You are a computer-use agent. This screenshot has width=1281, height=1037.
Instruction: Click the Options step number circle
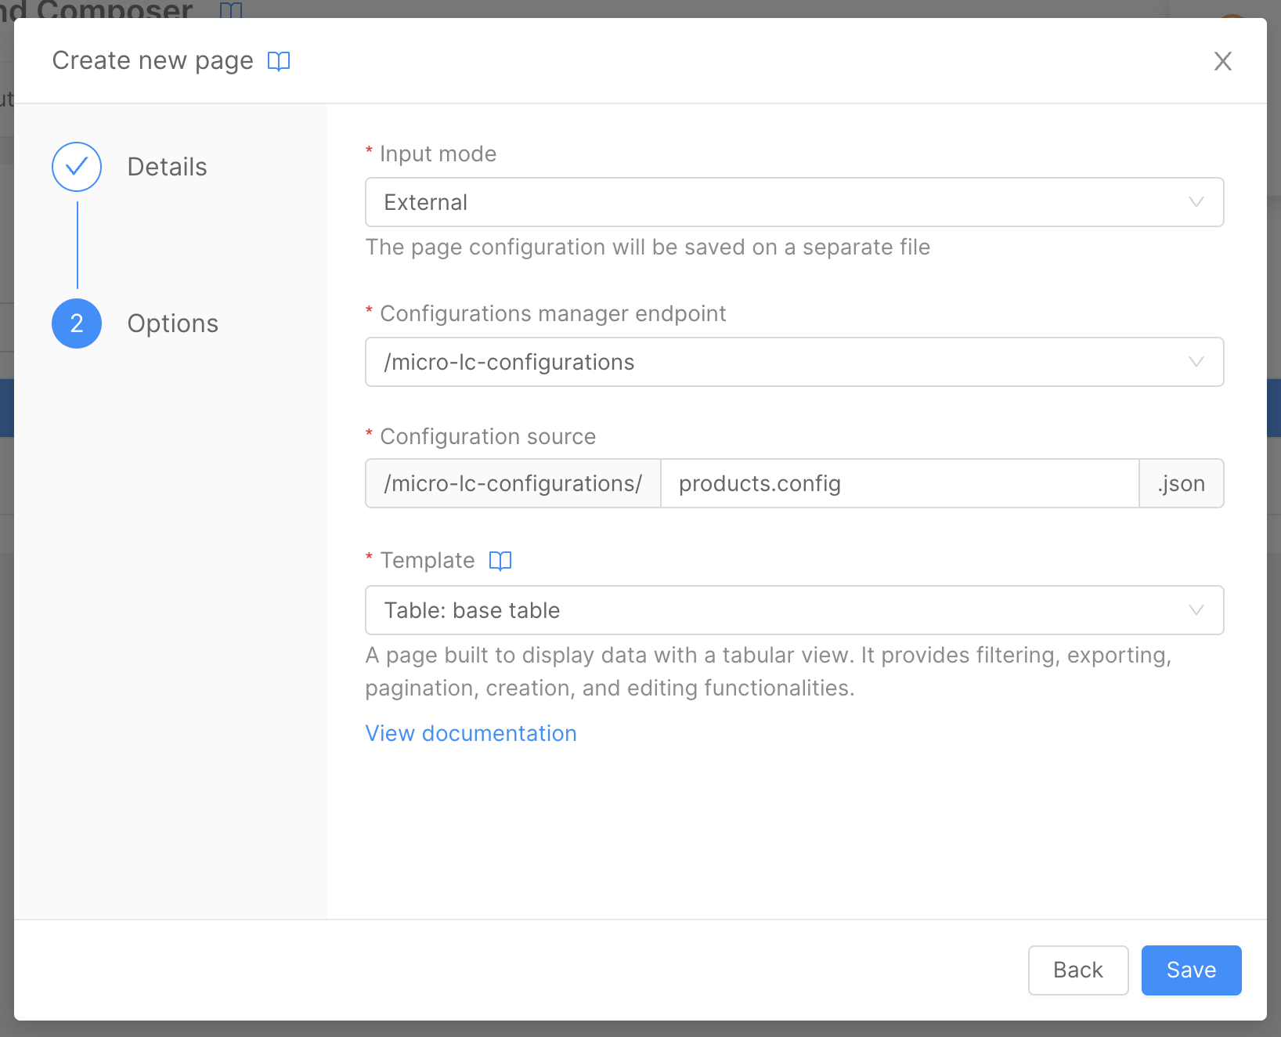76,323
